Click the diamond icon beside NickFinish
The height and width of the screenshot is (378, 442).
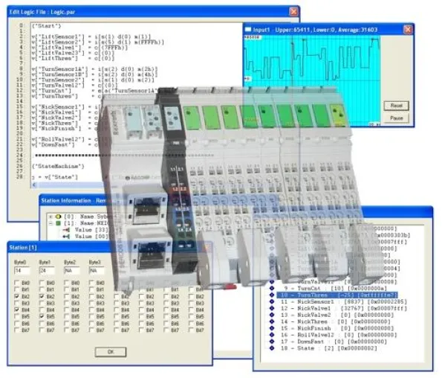[x=272, y=328]
